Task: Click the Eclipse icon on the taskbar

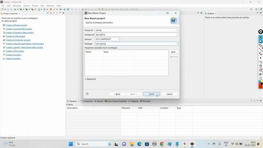Action: click(192, 144)
